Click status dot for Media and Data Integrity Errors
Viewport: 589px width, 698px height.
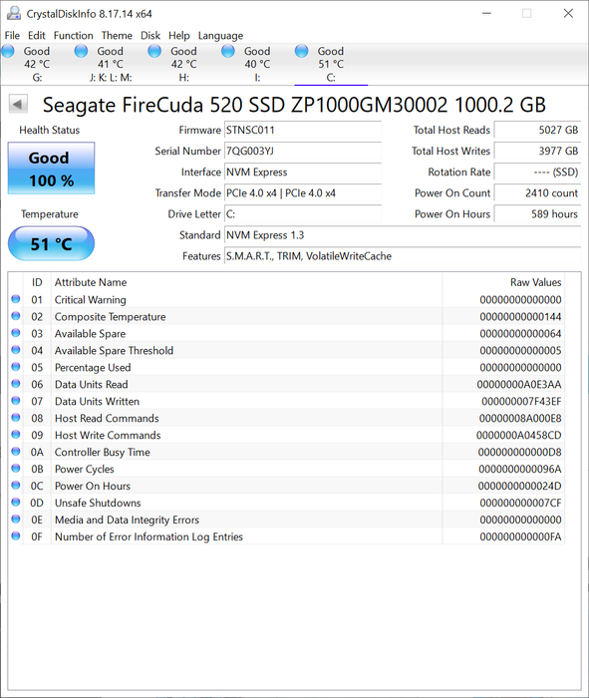click(x=16, y=520)
